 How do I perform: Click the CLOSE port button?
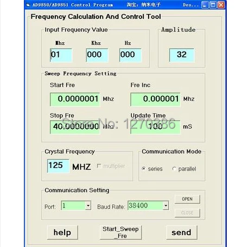[x=187, y=213]
